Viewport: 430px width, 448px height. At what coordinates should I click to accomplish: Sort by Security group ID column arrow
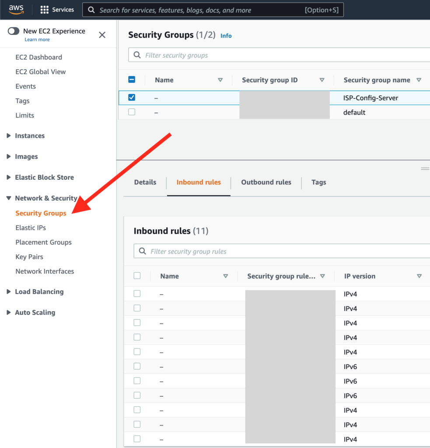[x=322, y=80]
